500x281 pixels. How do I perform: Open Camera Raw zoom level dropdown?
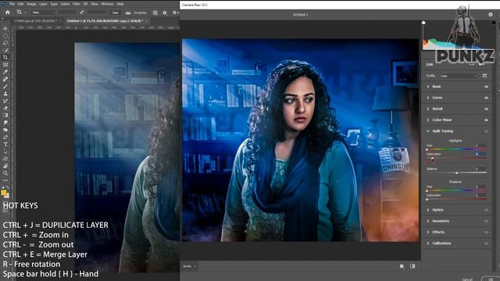pos(190,266)
